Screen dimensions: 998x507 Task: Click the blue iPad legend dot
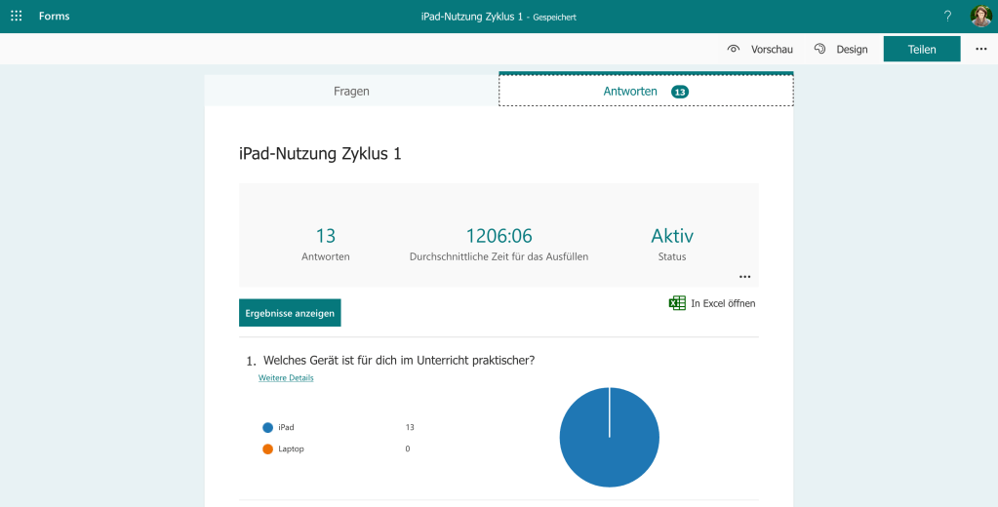click(267, 427)
